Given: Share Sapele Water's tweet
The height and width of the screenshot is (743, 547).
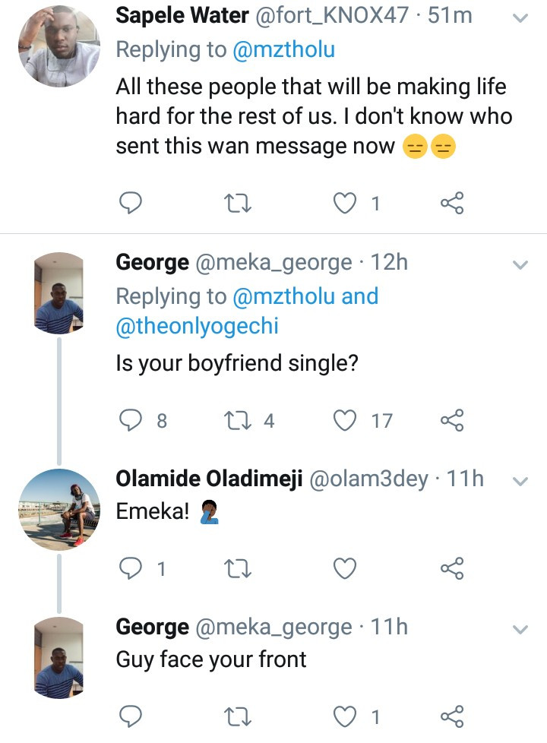Looking at the screenshot, I should pyautogui.click(x=452, y=203).
